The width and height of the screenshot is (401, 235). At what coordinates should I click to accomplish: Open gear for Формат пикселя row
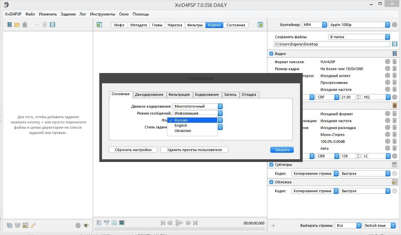click(x=387, y=62)
